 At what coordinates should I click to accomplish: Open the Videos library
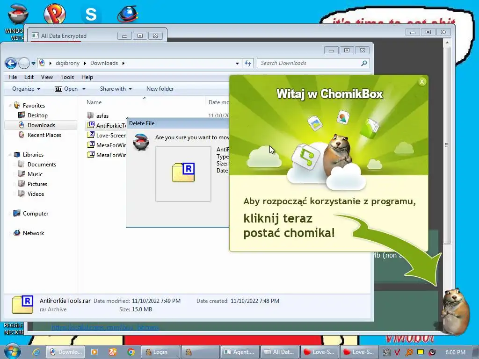36,194
